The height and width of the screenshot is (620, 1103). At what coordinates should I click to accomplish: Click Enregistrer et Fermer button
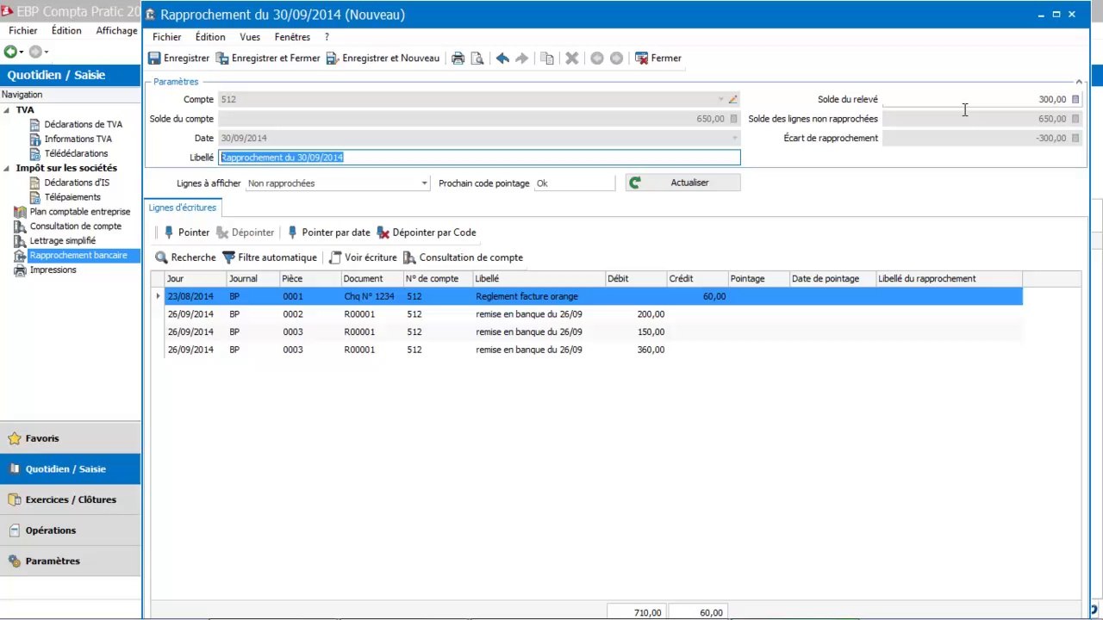pos(268,59)
